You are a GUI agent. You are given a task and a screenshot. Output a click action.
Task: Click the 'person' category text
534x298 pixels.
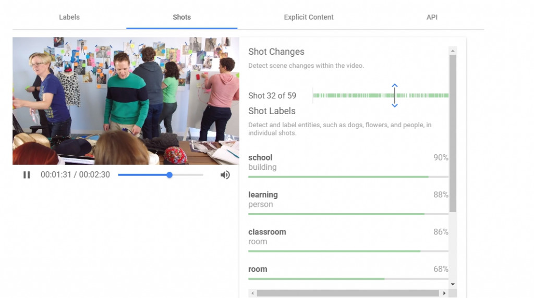pos(261,204)
